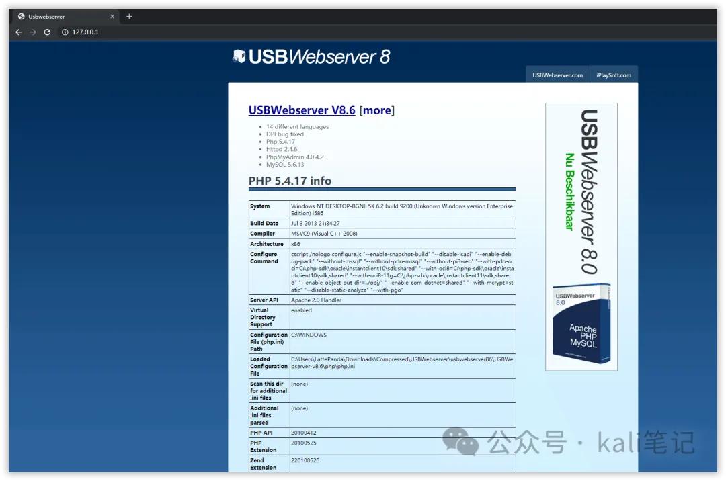Screen dimensions: 726x481
Task: Click the 'Compiler' row label
Action: tap(262, 234)
